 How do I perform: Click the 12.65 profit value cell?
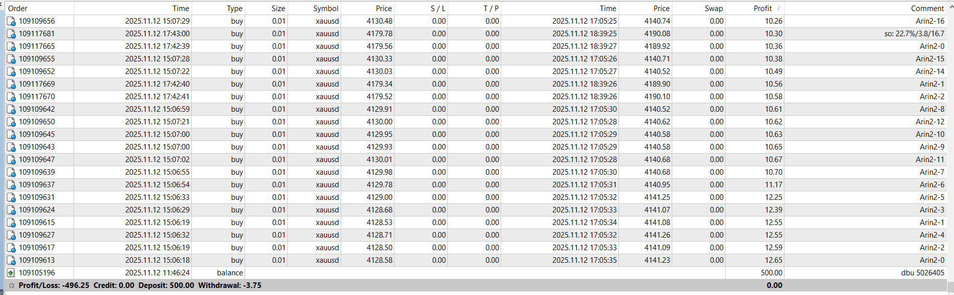773,260
